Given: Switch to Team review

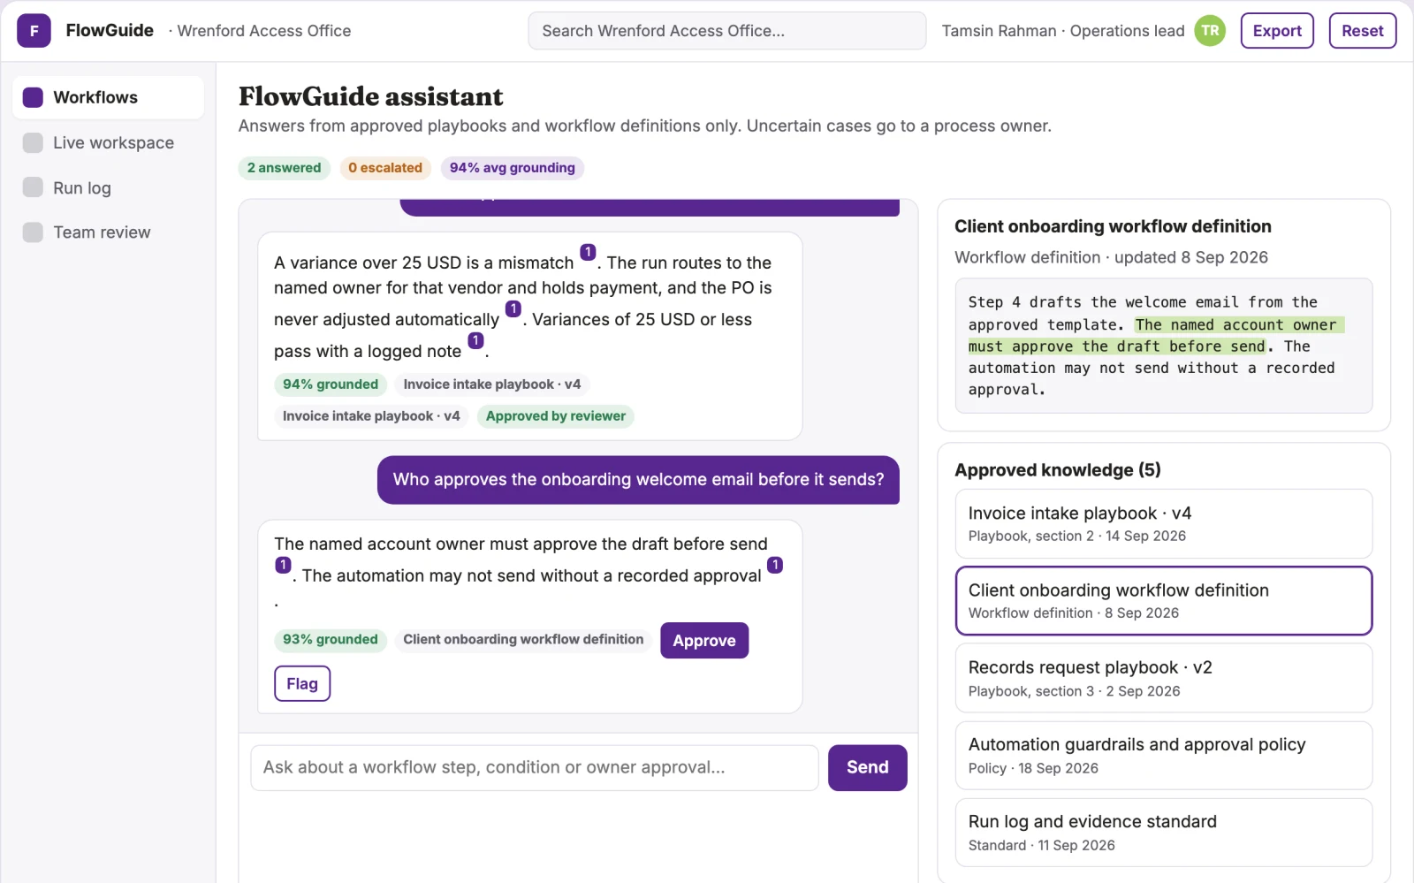Looking at the screenshot, I should pyautogui.click(x=108, y=232).
